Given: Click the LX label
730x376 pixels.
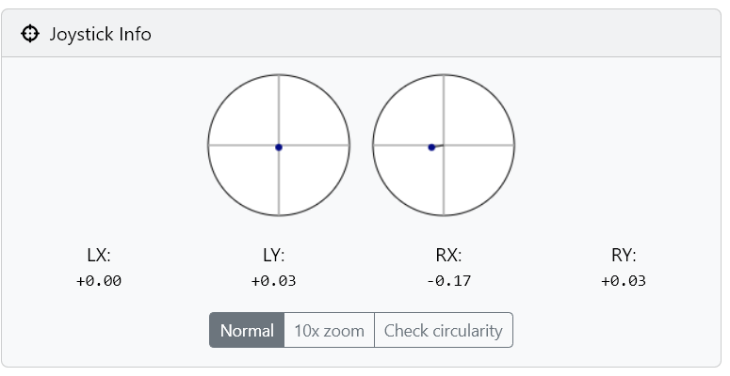Looking at the screenshot, I should tap(99, 255).
